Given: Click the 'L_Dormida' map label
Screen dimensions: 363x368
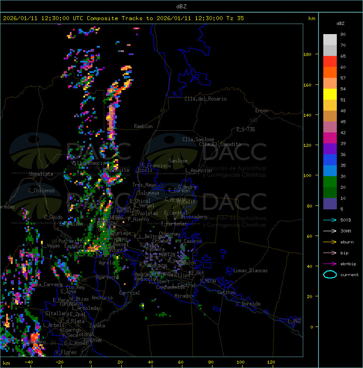Looking at the screenshot, I should 248,304.
